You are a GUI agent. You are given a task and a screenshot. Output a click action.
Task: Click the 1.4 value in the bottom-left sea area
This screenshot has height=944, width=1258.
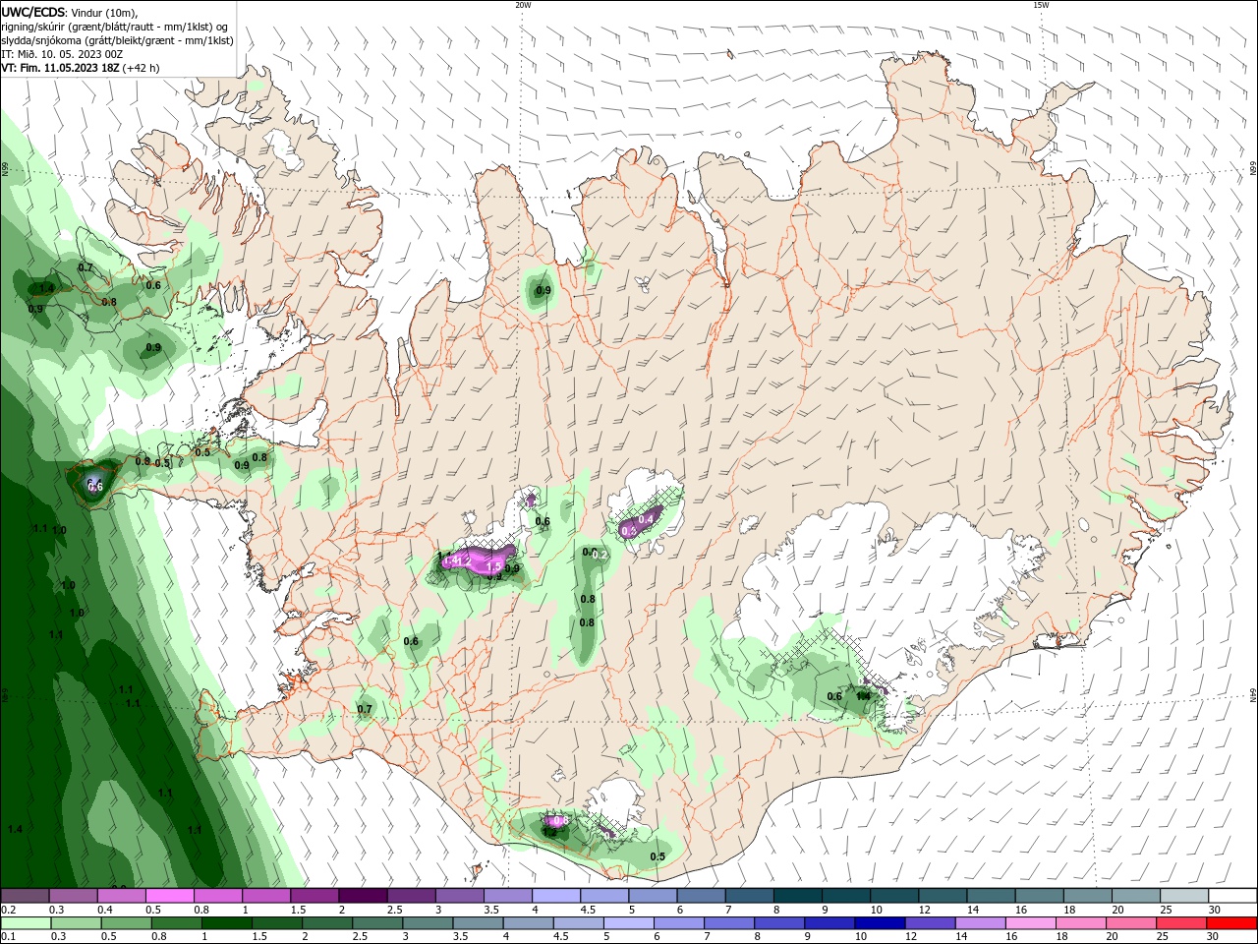click(x=14, y=829)
